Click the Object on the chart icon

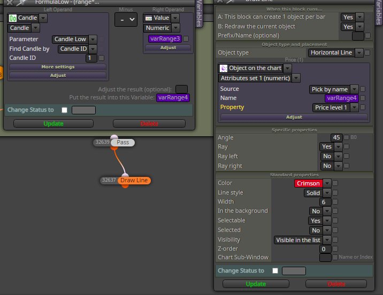point(224,68)
